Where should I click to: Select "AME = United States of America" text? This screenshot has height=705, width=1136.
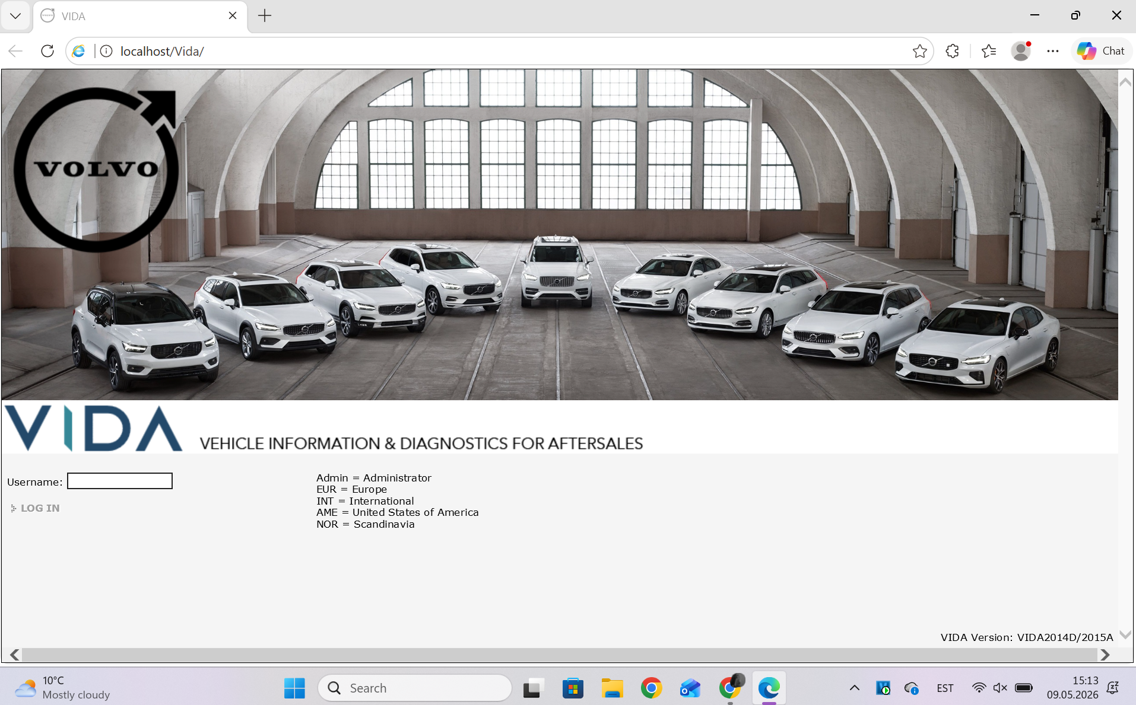[398, 512]
